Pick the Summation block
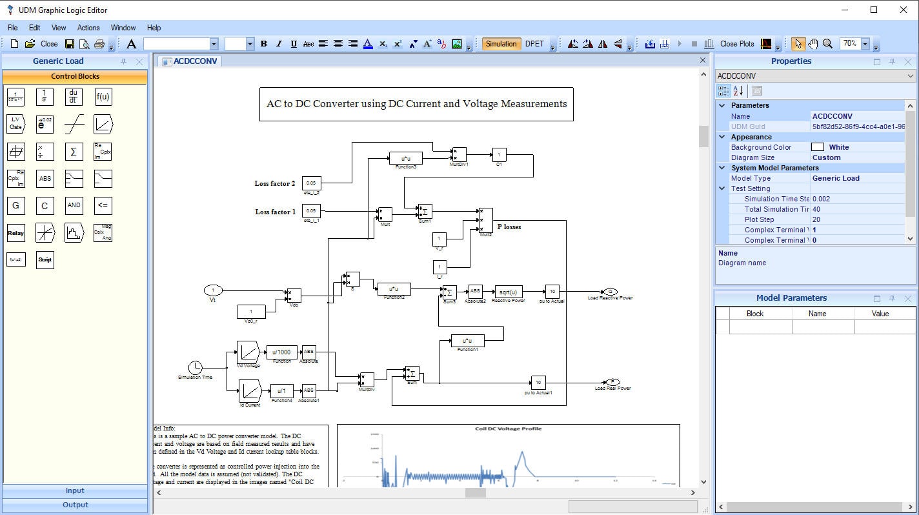This screenshot has height=515, width=919. (x=74, y=152)
